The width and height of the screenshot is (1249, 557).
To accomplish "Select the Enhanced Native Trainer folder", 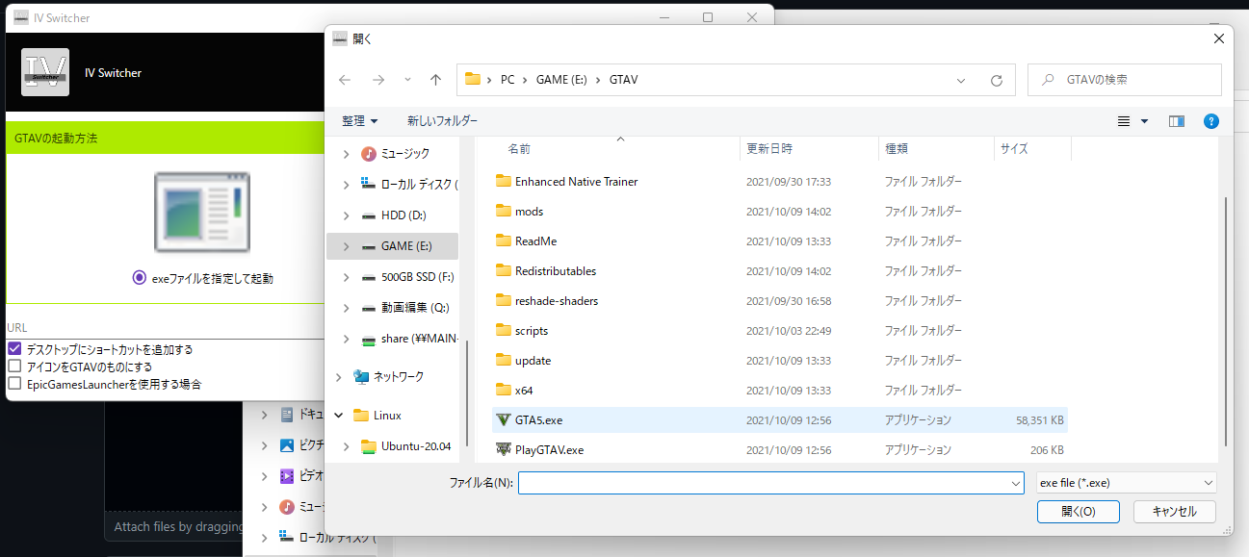I will (x=576, y=181).
